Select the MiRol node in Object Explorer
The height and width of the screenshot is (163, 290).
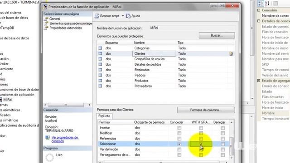pyautogui.click(x=8, y=100)
